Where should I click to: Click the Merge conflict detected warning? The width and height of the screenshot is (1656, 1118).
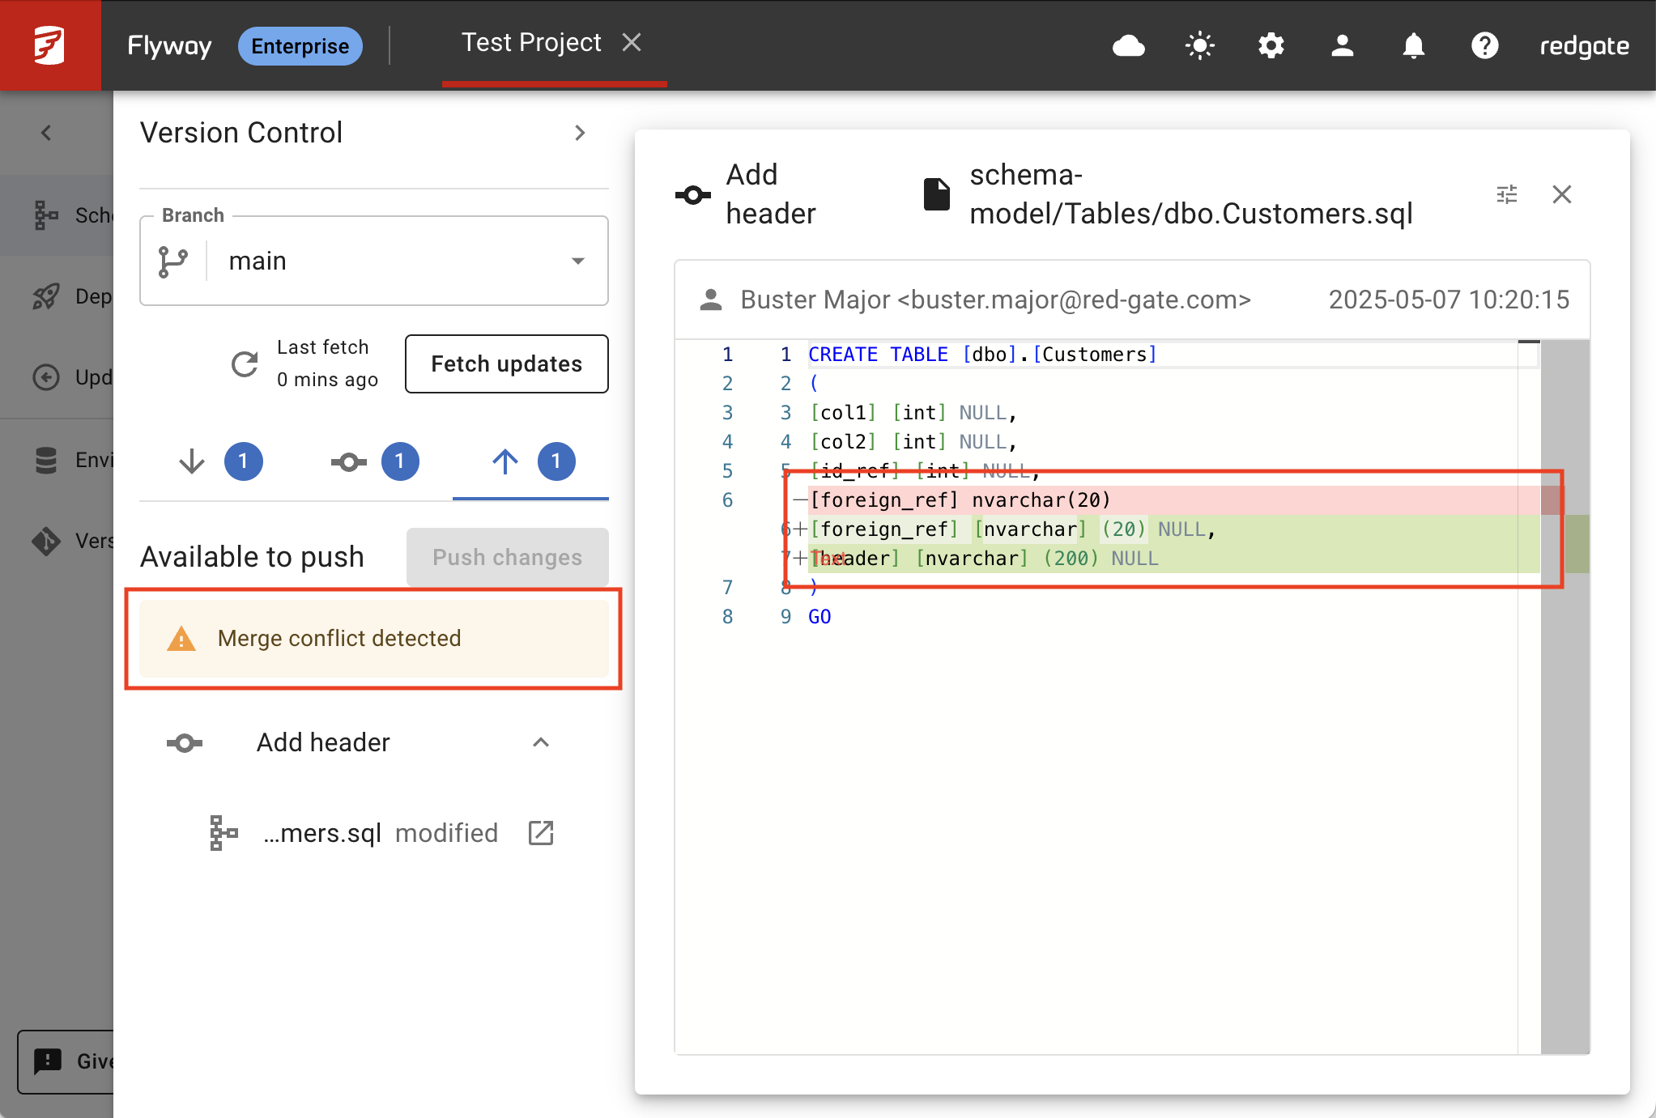(374, 639)
